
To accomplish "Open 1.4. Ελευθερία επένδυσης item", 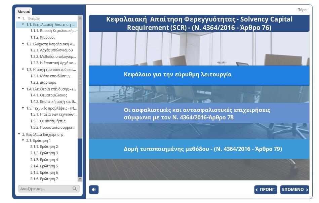I will tap(51, 89).
